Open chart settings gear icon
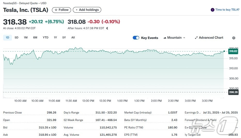Viewport: 241px width, 138px height. [234, 38]
